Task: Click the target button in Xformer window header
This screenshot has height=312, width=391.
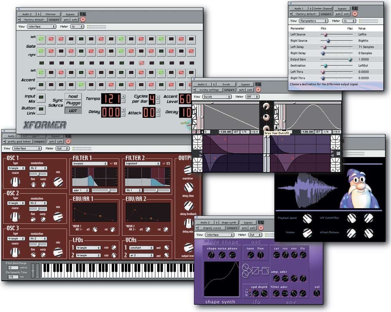Action: (x=83, y=20)
